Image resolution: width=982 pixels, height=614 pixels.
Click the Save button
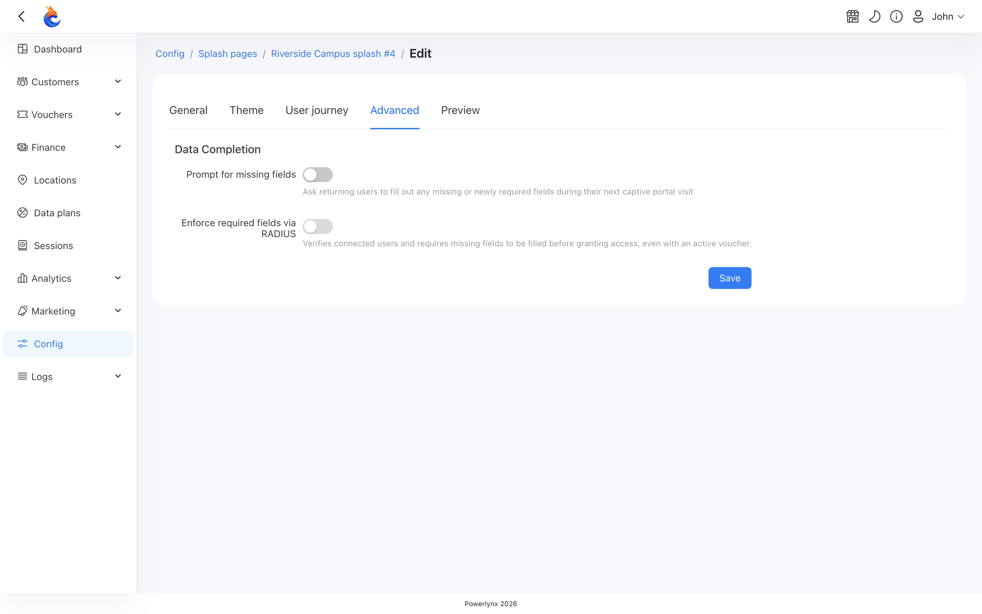point(730,278)
